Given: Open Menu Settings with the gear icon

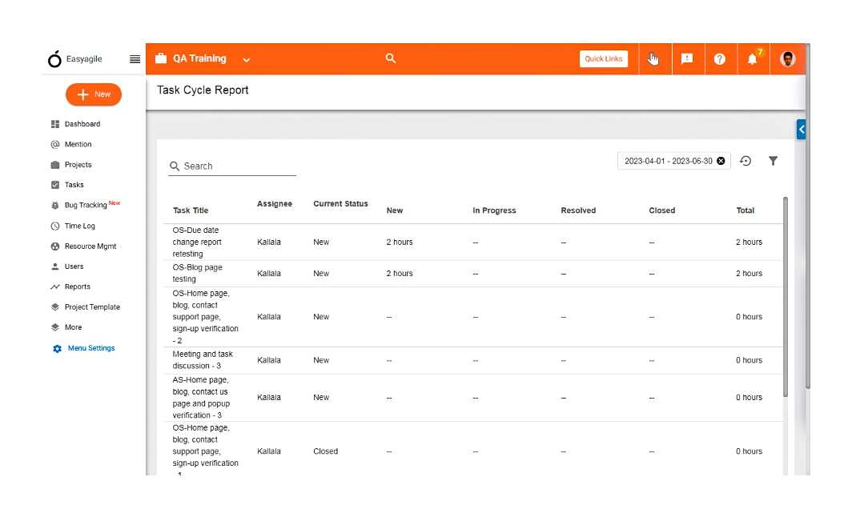Looking at the screenshot, I should click(90, 348).
